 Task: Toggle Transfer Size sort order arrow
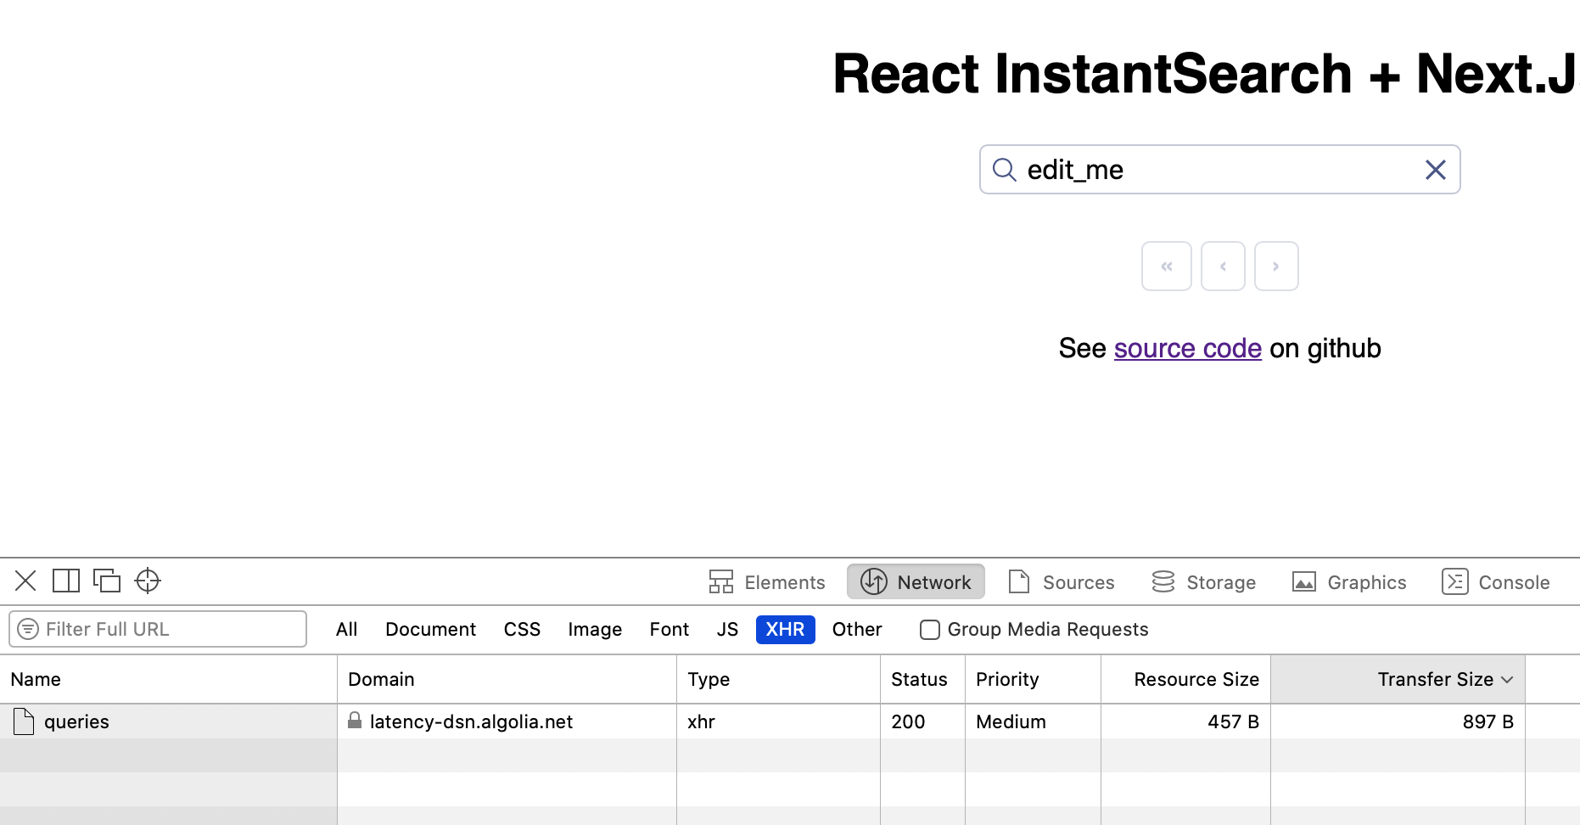coord(1507,680)
